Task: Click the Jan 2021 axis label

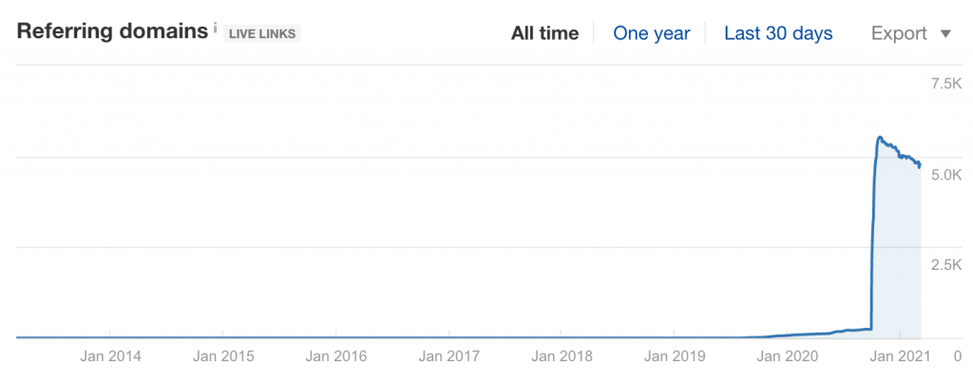Action: pyautogui.click(x=901, y=356)
